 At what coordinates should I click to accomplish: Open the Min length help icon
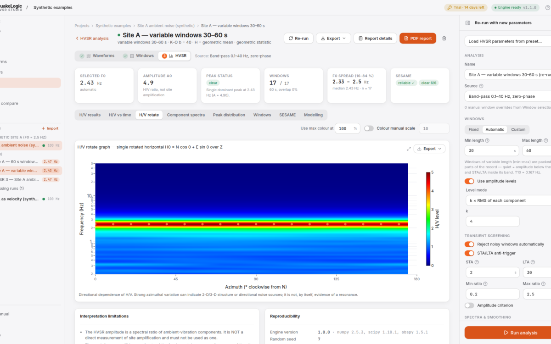[x=487, y=140]
